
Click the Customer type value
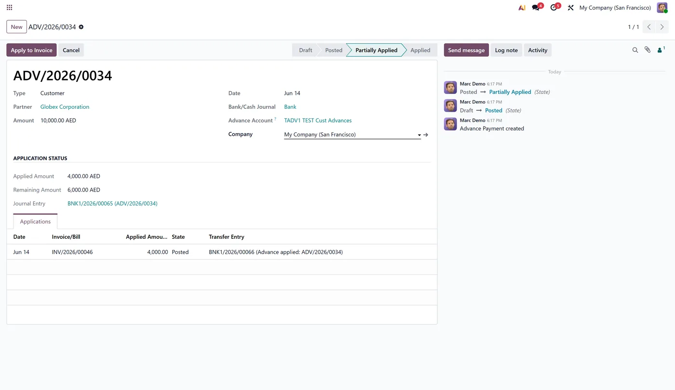53,93
